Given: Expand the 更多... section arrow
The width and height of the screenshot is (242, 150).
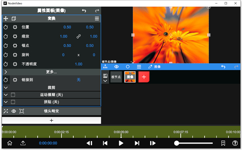Looking at the screenshot, I should click(6, 72).
